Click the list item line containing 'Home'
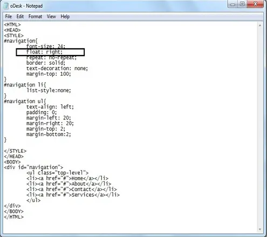 67,178
